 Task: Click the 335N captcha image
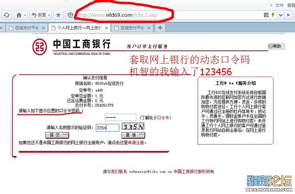point(133,126)
